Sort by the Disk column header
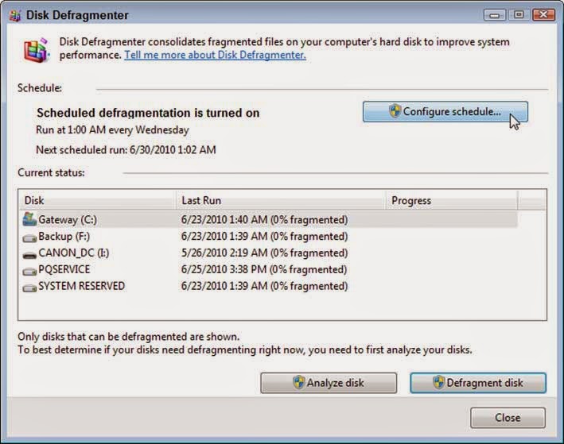 (97, 200)
